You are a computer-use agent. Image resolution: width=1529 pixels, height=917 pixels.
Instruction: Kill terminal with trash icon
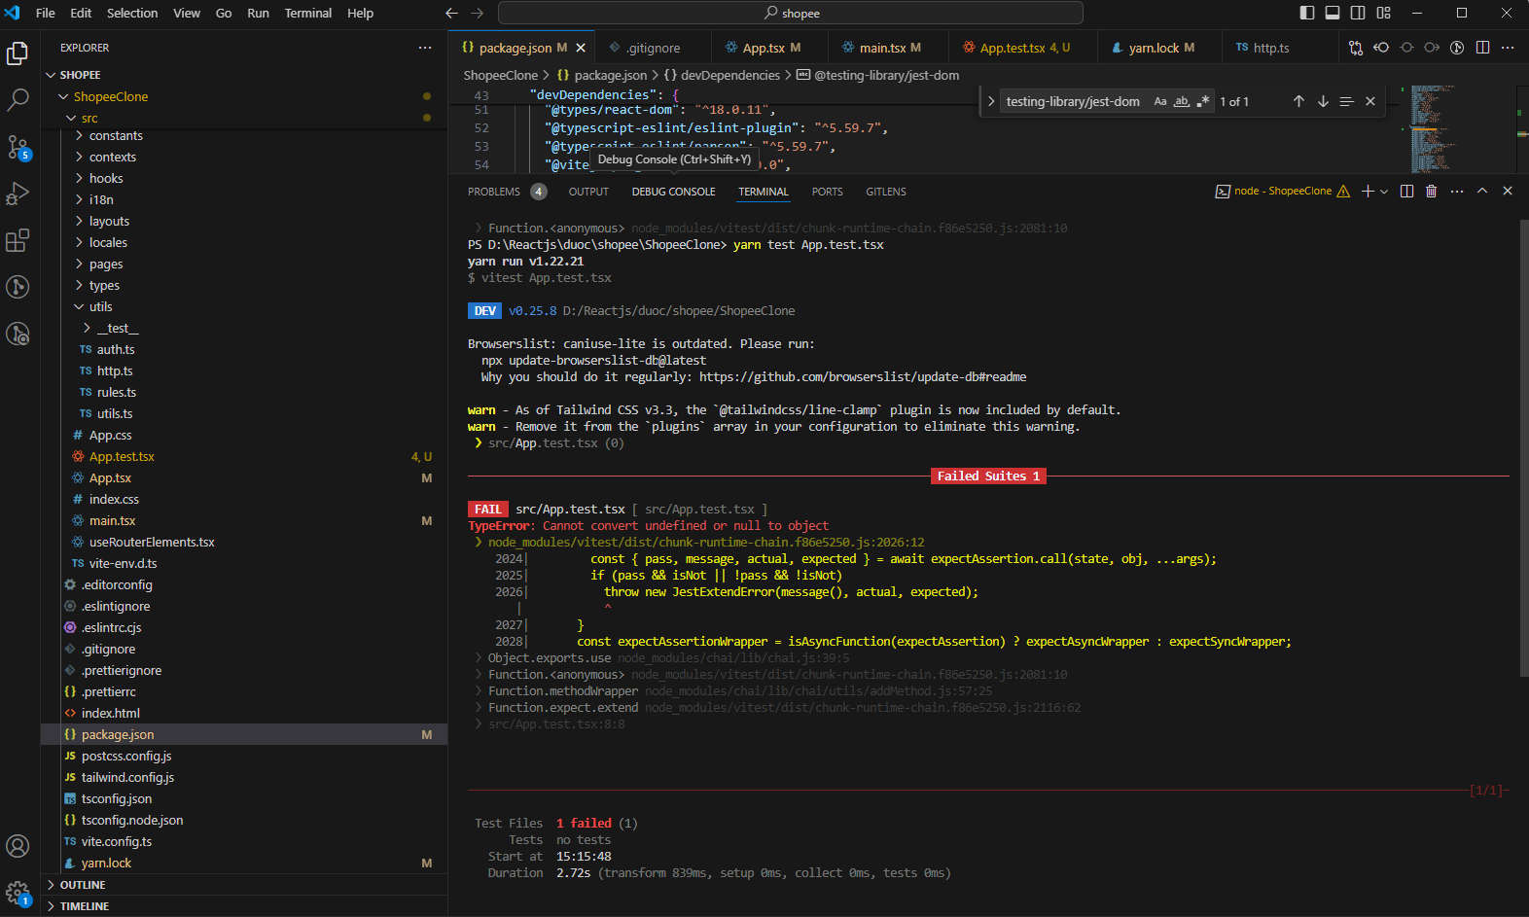1431,191
